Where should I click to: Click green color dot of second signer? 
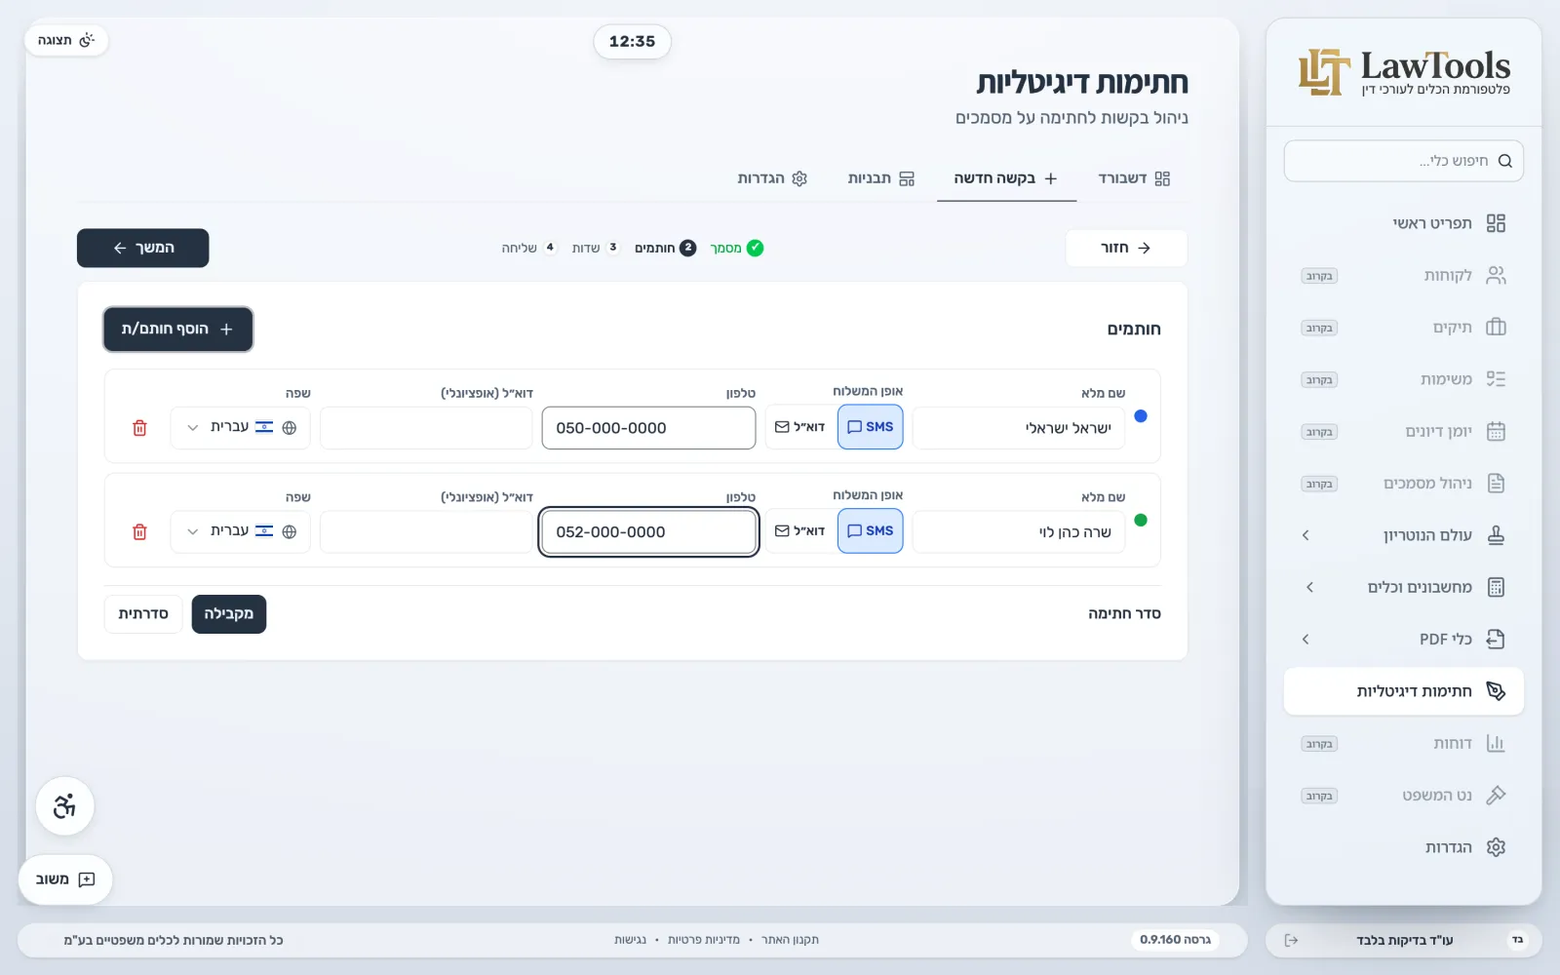[1141, 520]
